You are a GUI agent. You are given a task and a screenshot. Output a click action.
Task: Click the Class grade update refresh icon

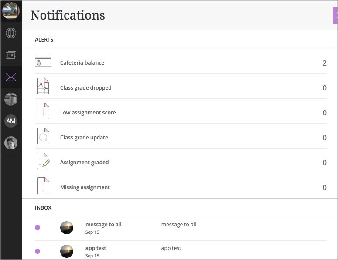click(x=43, y=136)
